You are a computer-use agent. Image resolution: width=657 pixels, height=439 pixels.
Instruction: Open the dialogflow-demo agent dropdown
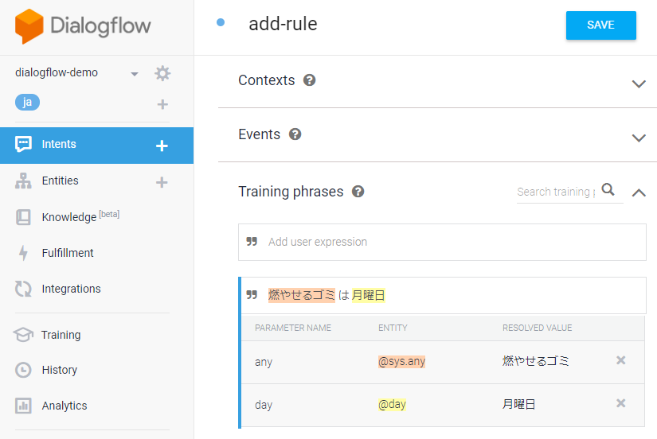[x=135, y=74]
